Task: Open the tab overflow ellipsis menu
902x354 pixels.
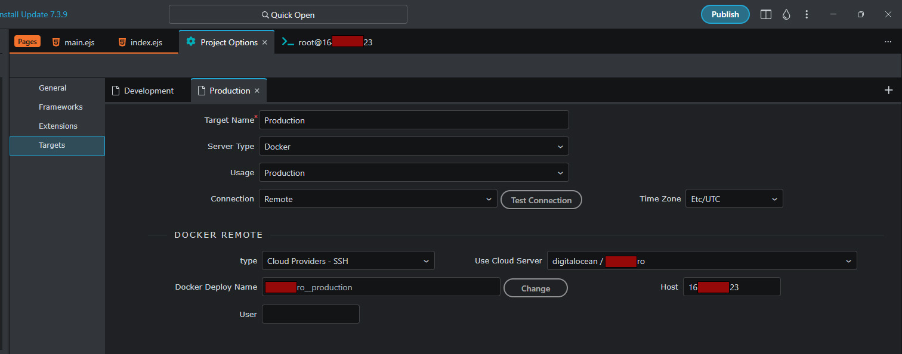Action: click(x=888, y=42)
